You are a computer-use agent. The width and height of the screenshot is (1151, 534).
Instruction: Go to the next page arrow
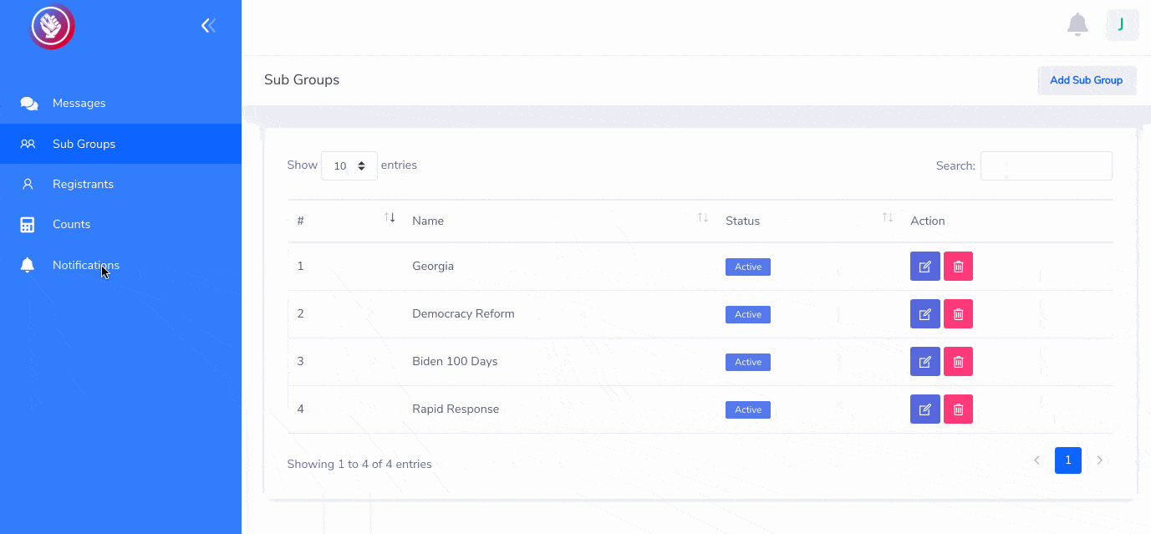pyautogui.click(x=1100, y=460)
